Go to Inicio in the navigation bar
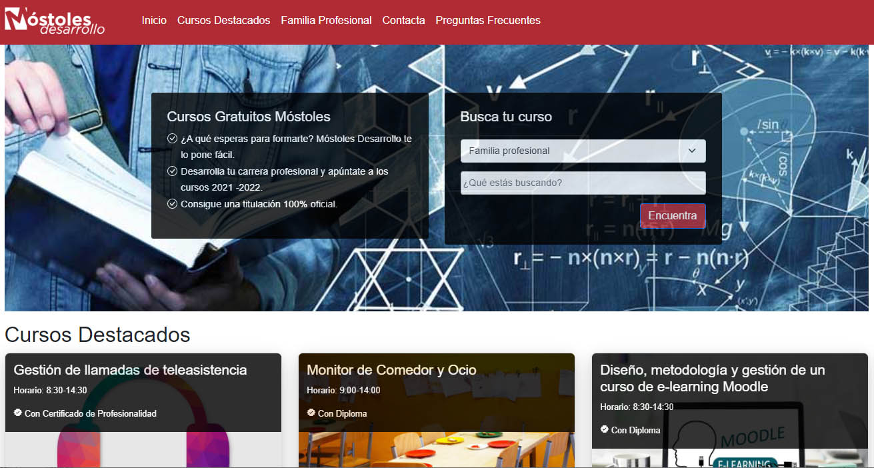This screenshot has height=468, width=874. tap(154, 21)
